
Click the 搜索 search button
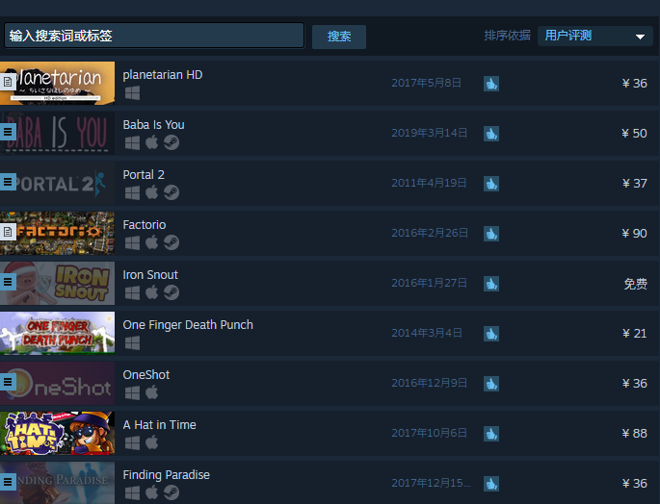point(339,37)
